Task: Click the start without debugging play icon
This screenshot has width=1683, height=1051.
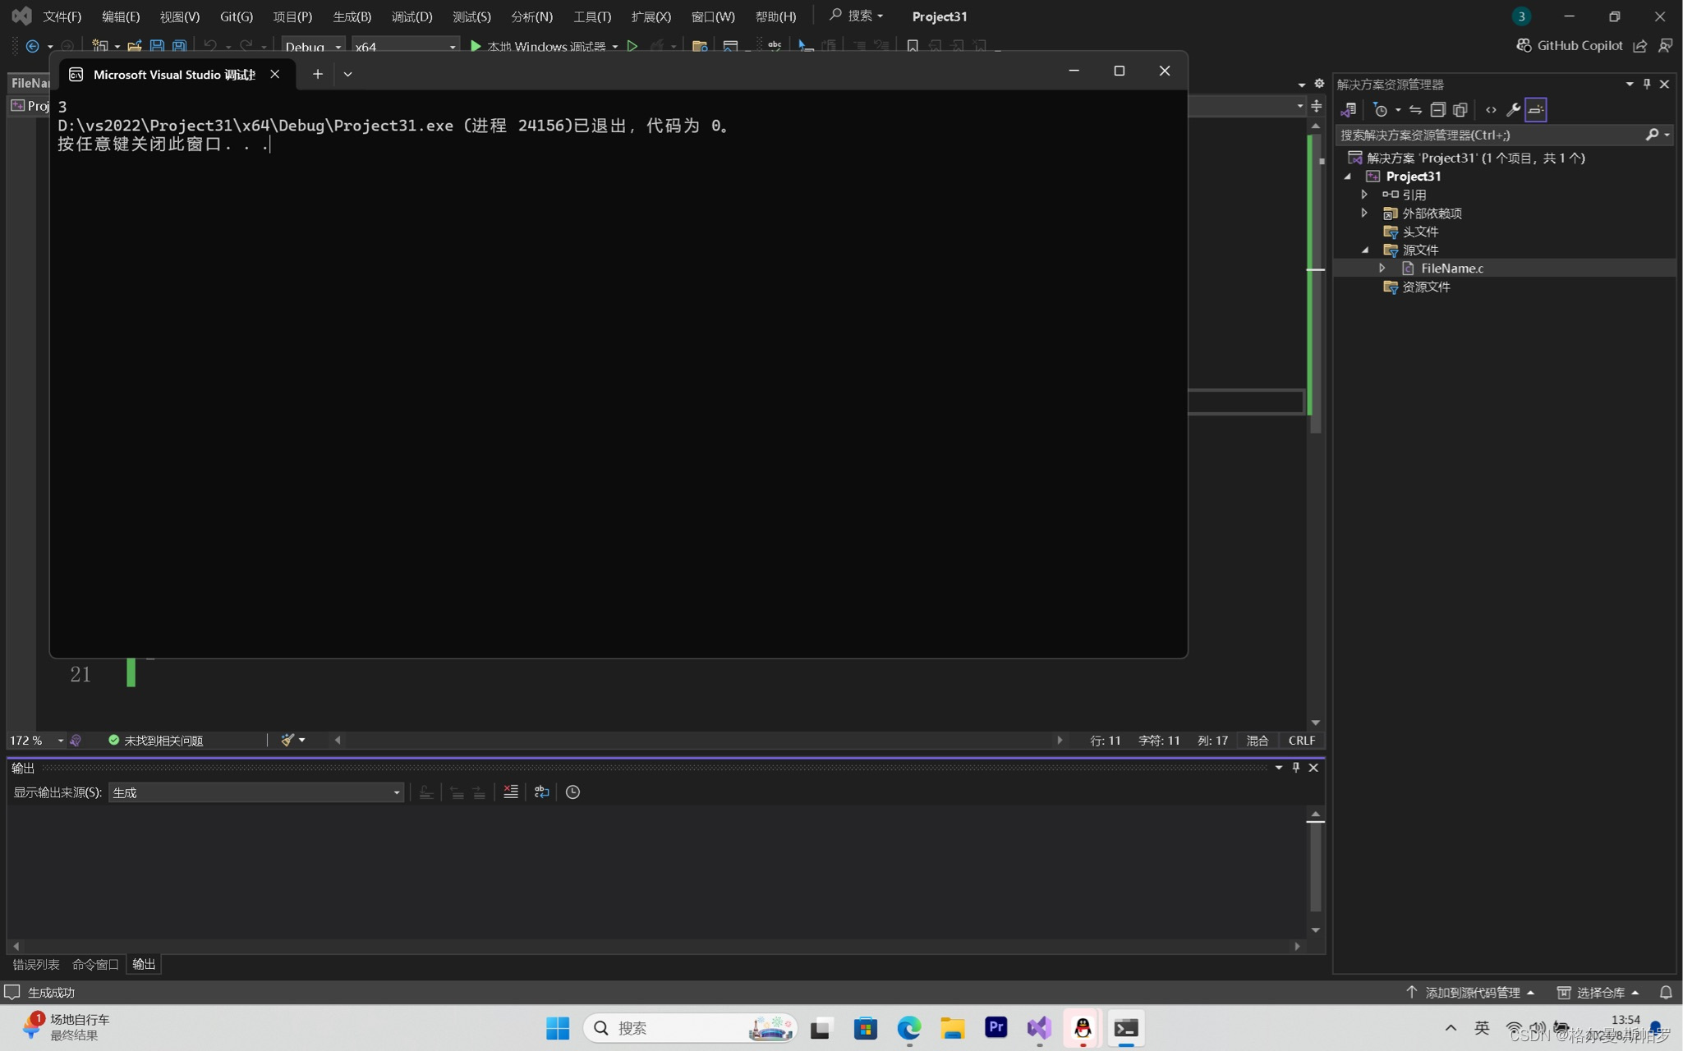Action: [x=632, y=46]
